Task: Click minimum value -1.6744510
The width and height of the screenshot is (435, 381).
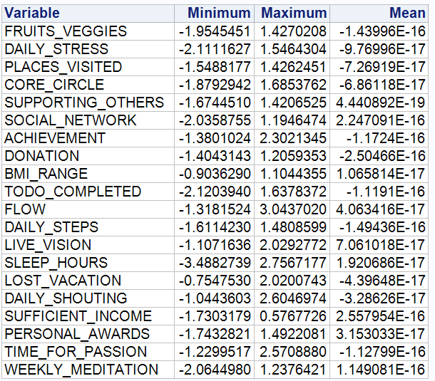Action: [214, 103]
